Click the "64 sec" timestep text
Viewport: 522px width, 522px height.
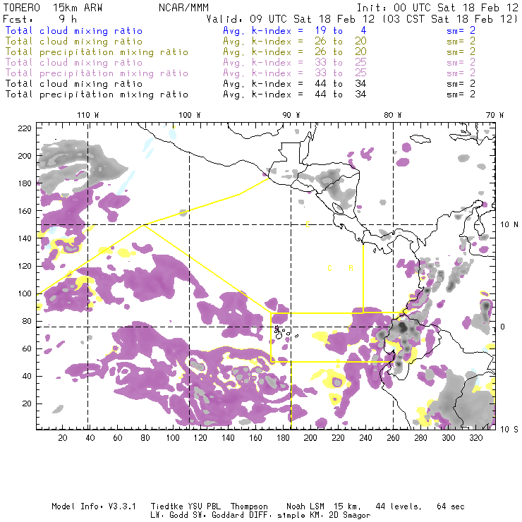[x=451, y=506]
